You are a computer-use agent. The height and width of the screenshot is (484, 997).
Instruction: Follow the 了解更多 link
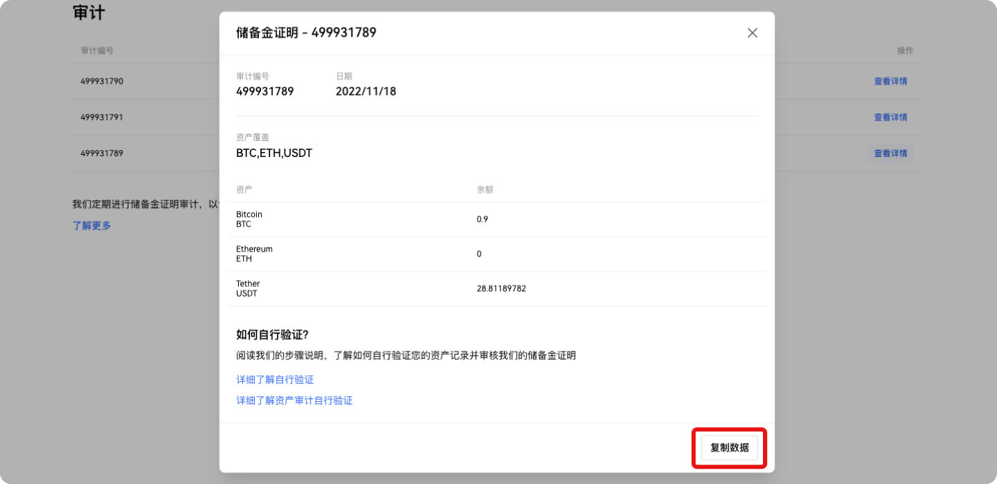tap(91, 225)
